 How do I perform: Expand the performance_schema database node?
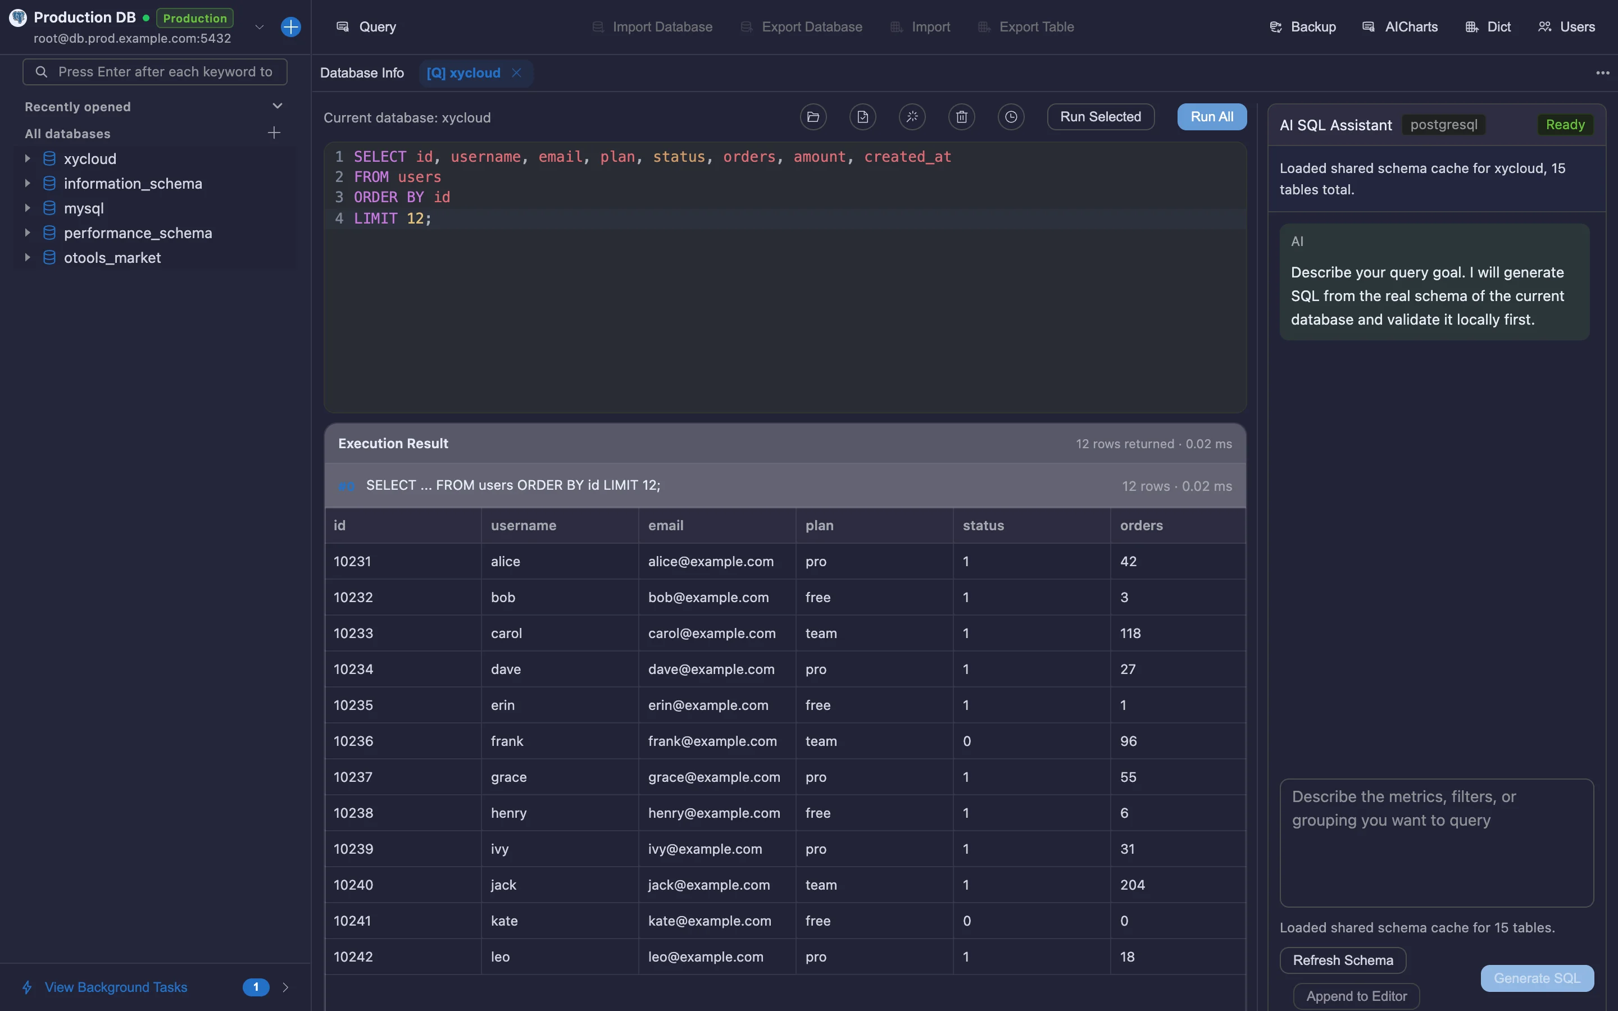tap(28, 233)
